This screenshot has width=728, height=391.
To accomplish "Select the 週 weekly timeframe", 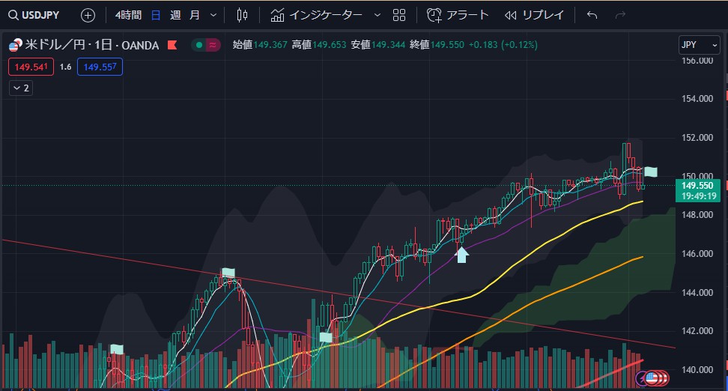I will coord(175,15).
